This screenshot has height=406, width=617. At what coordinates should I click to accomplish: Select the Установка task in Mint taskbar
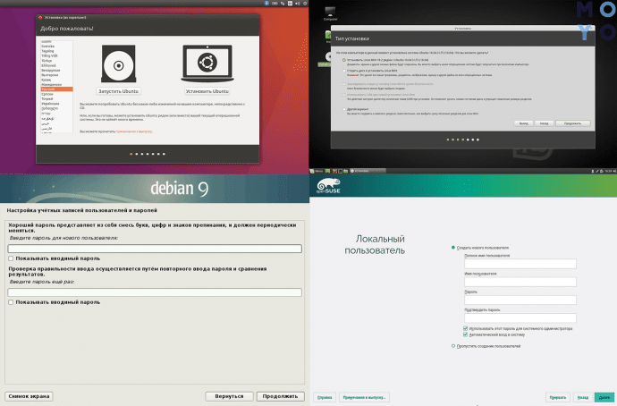368,171
